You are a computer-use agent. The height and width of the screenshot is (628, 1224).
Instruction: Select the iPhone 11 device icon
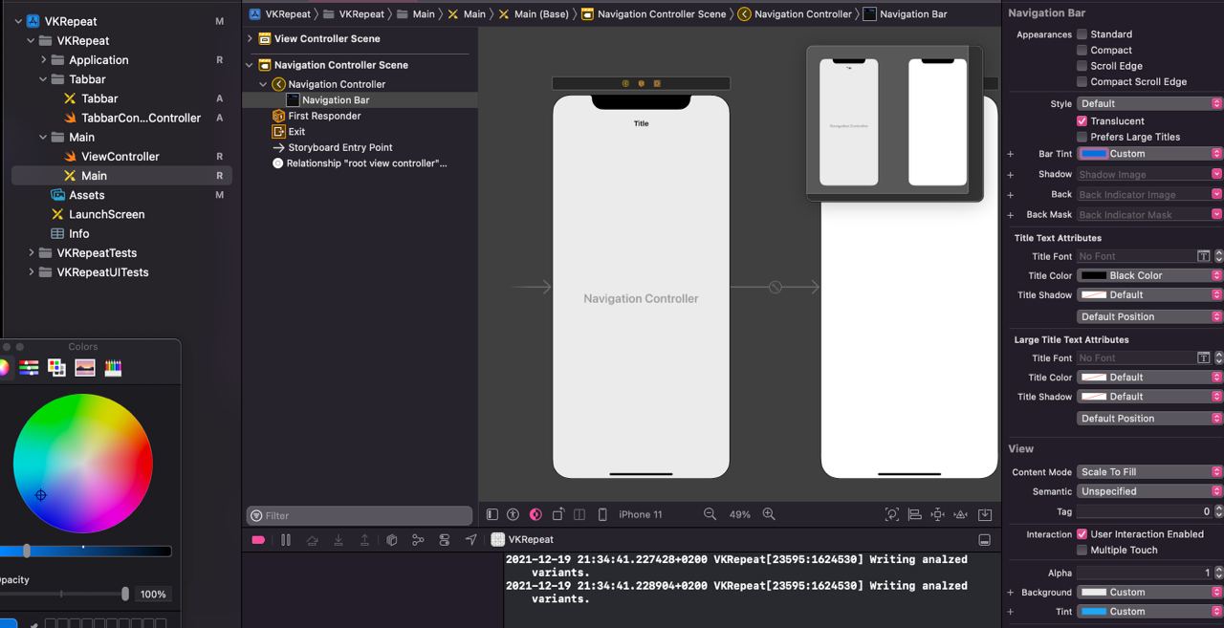pyautogui.click(x=602, y=514)
